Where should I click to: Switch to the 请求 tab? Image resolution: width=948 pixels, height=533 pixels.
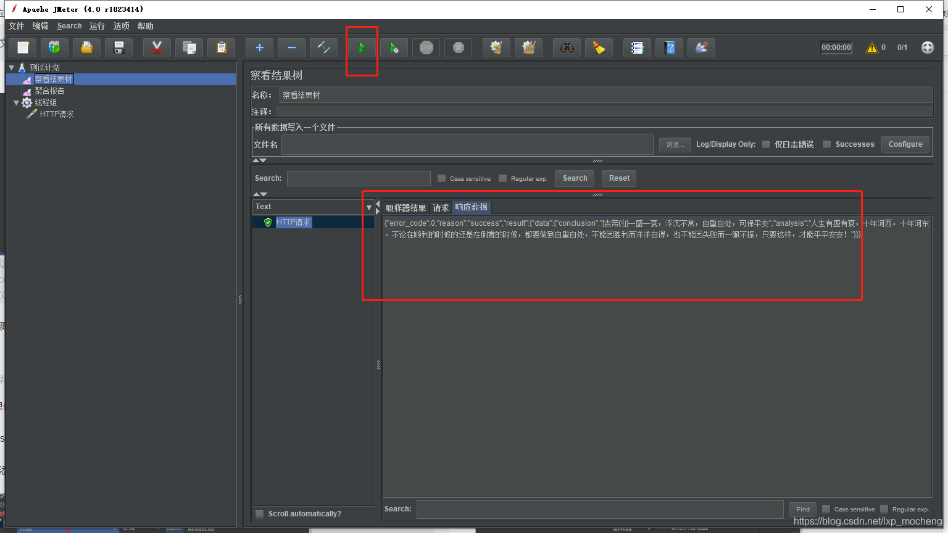tap(441, 208)
